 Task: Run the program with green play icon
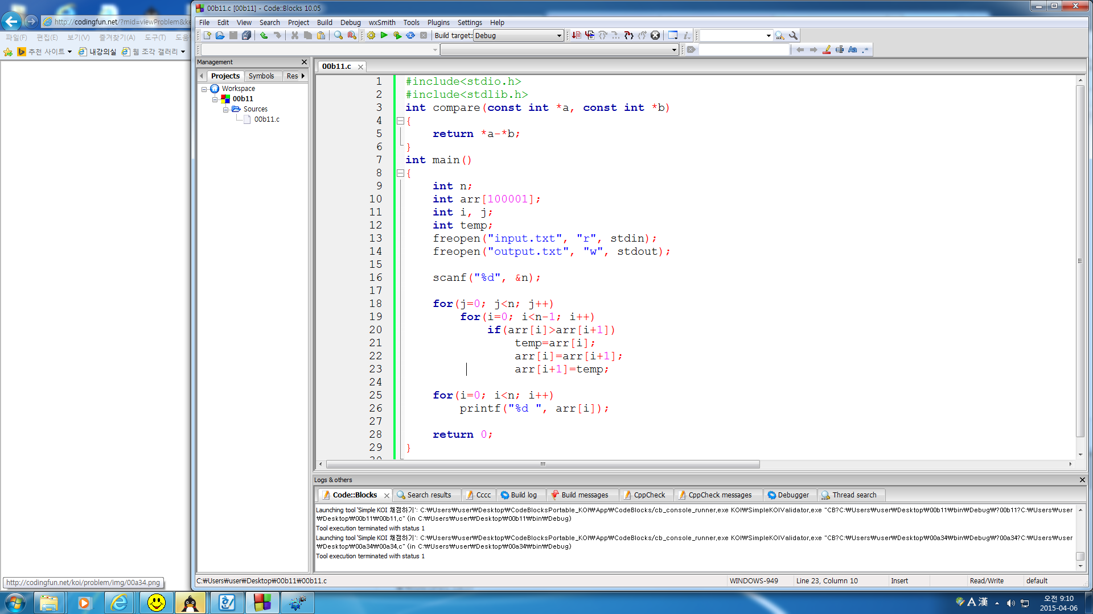(x=384, y=35)
